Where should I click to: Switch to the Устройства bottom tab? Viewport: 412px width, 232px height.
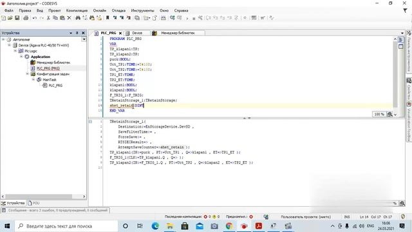[x=13, y=204]
